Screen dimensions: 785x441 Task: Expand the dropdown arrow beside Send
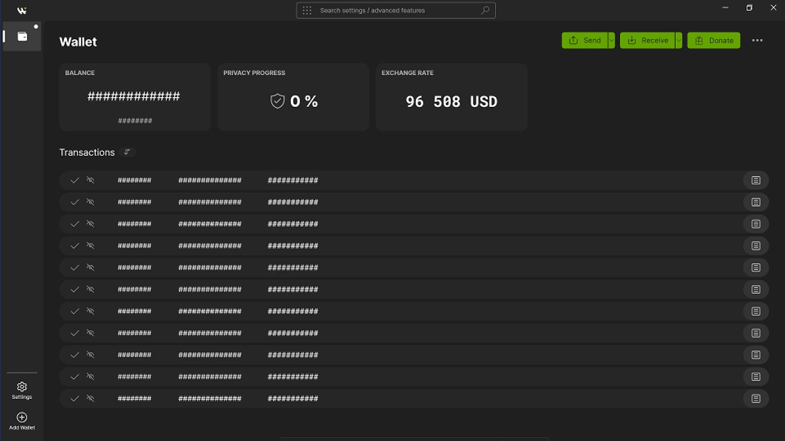(611, 41)
